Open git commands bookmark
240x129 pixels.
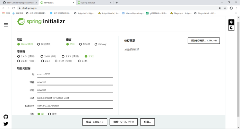click(x=156, y=13)
